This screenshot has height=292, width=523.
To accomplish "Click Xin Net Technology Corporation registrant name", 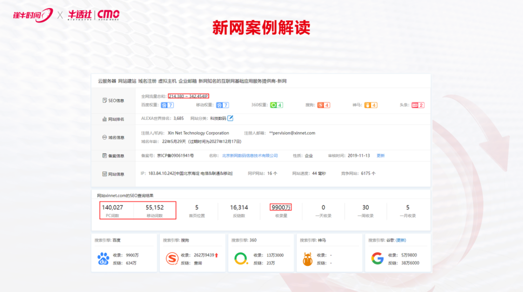I will 199,133.
